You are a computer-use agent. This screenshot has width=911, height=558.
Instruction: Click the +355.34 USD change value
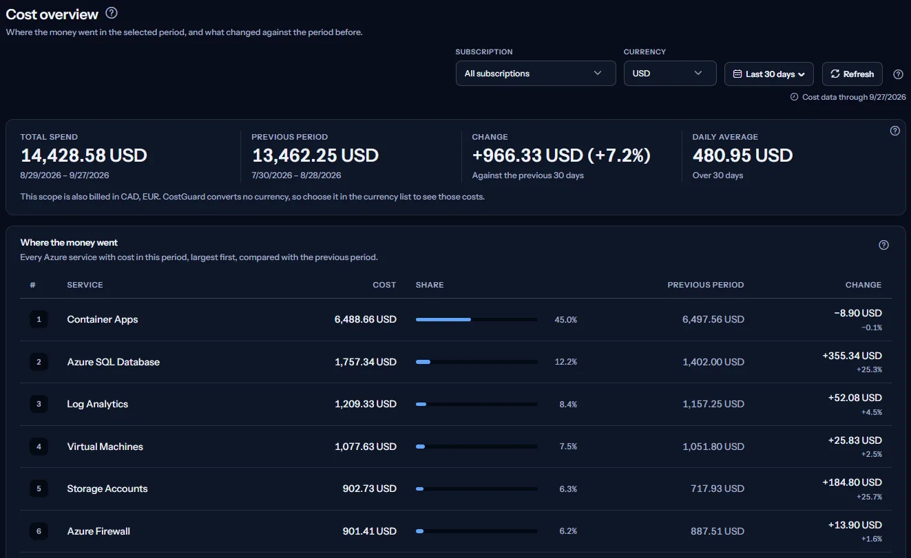click(x=852, y=356)
